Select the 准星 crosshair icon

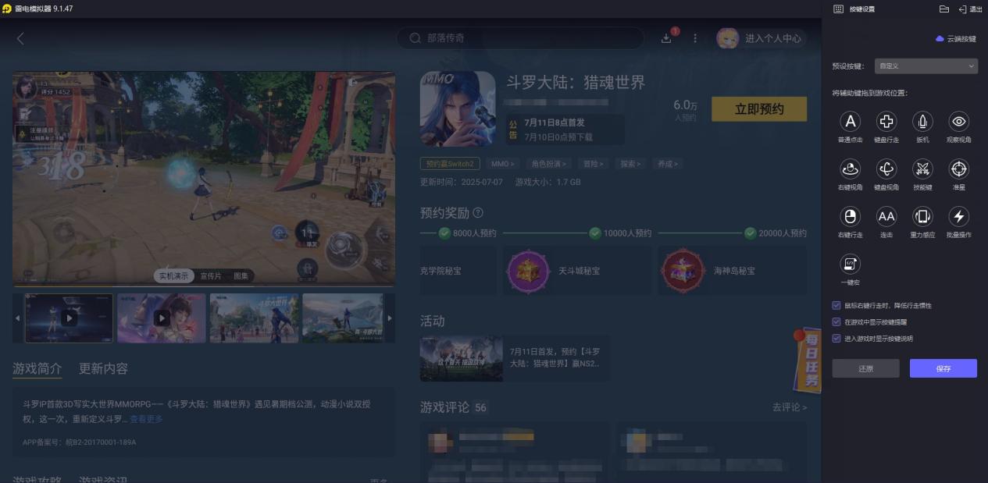tap(959, 169)
